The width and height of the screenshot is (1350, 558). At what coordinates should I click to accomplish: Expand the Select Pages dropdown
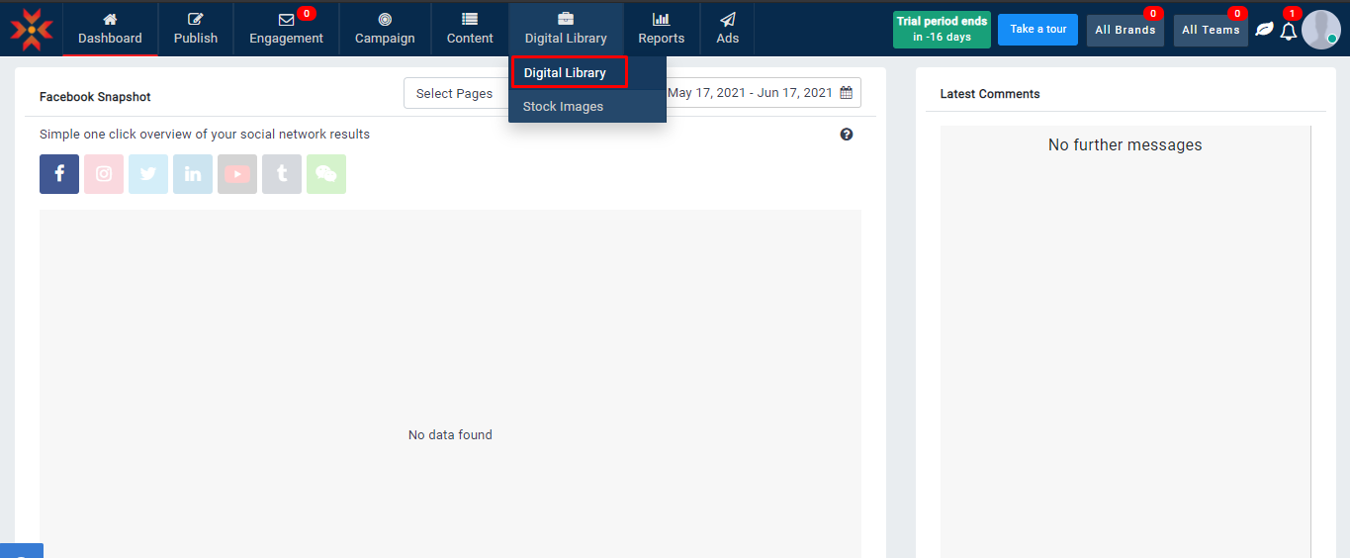pyautogui.click(x=456, y=93)
